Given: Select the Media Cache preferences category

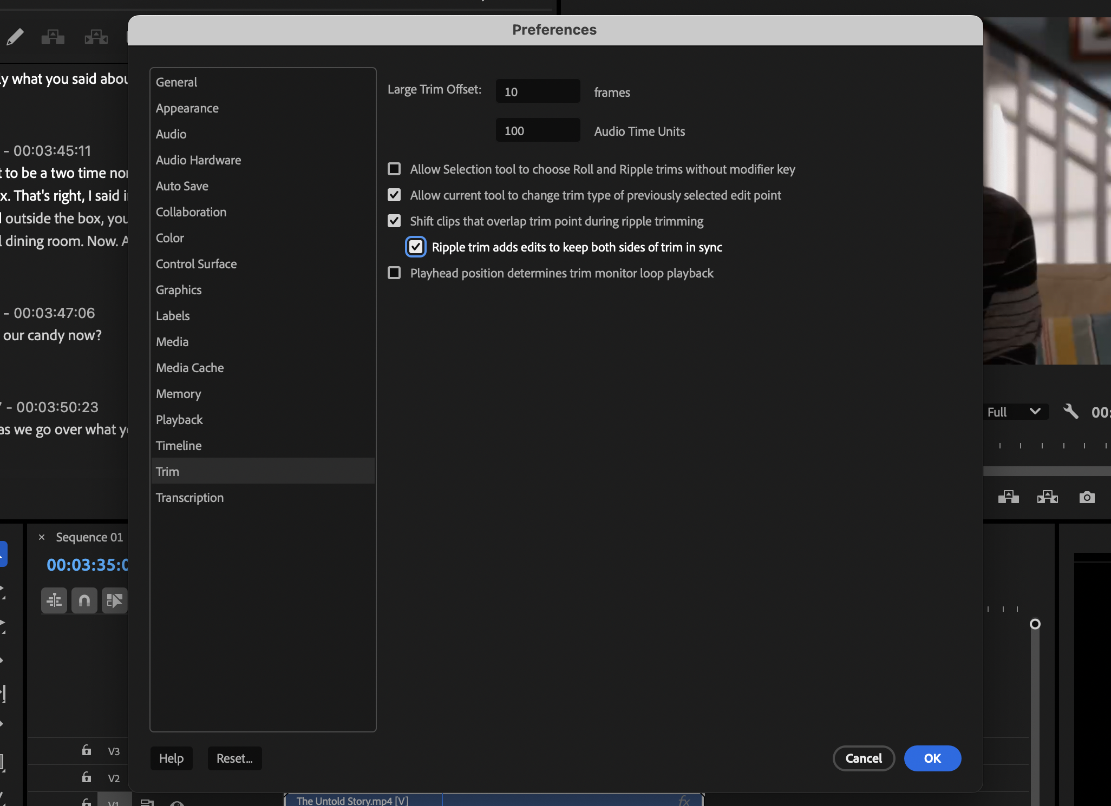Looking at the screenshot, I should [189, 367].
